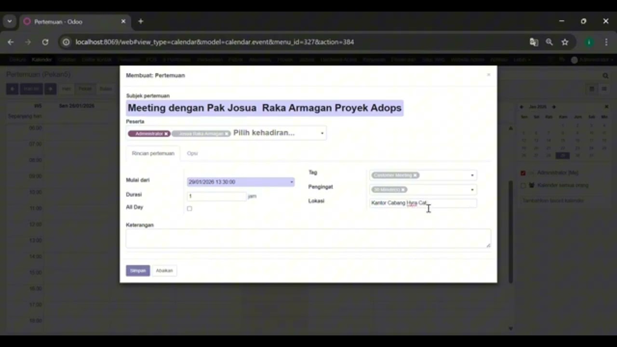Open the Chrome profile avatar
Screen dimensions: 617x347
pyautogui.click(x=589, y=42)
